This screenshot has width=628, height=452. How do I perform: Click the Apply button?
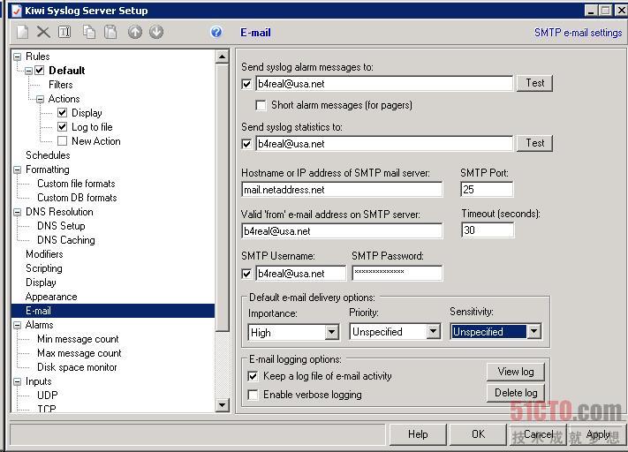tap(598, 434)
